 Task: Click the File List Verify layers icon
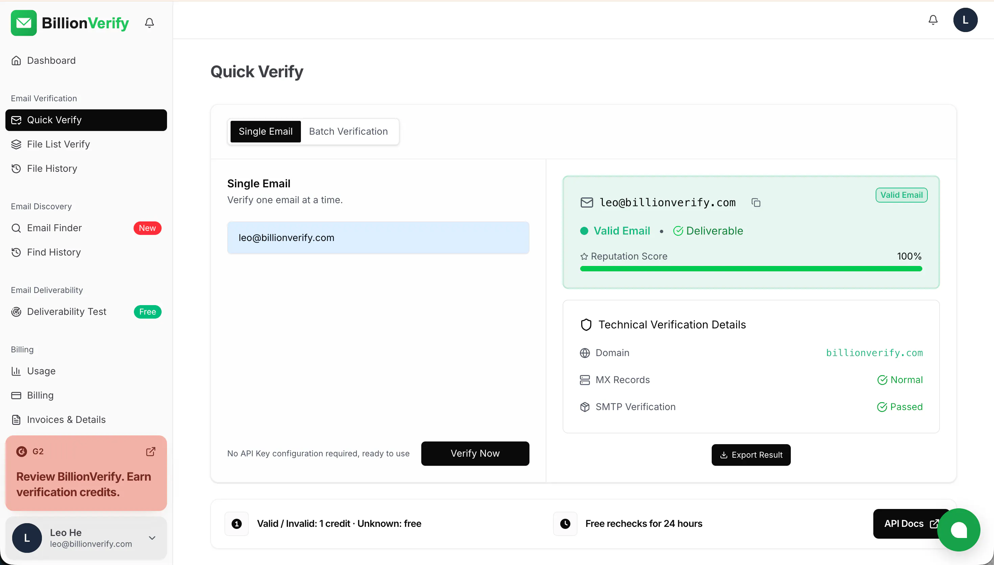(16, 144)
